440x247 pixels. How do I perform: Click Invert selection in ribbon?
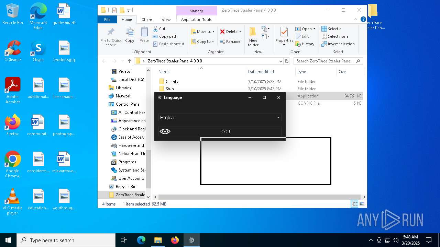click(338, 44)
